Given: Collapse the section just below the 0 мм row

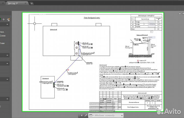Looking at the screenshot, I should (x=7, y=55).
